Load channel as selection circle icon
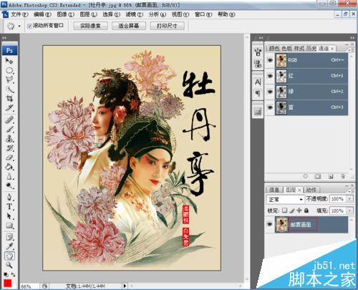Screen dimensions: 358x290 (305, 176)
